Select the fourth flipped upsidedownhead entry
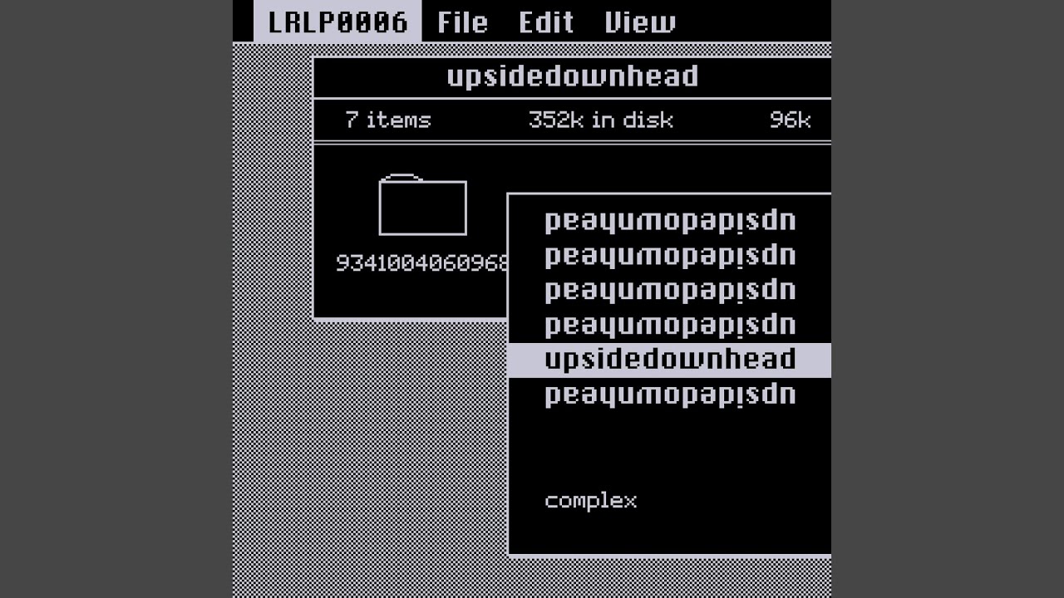Screen dimensions: 1064x598 [x=670, y=326]
